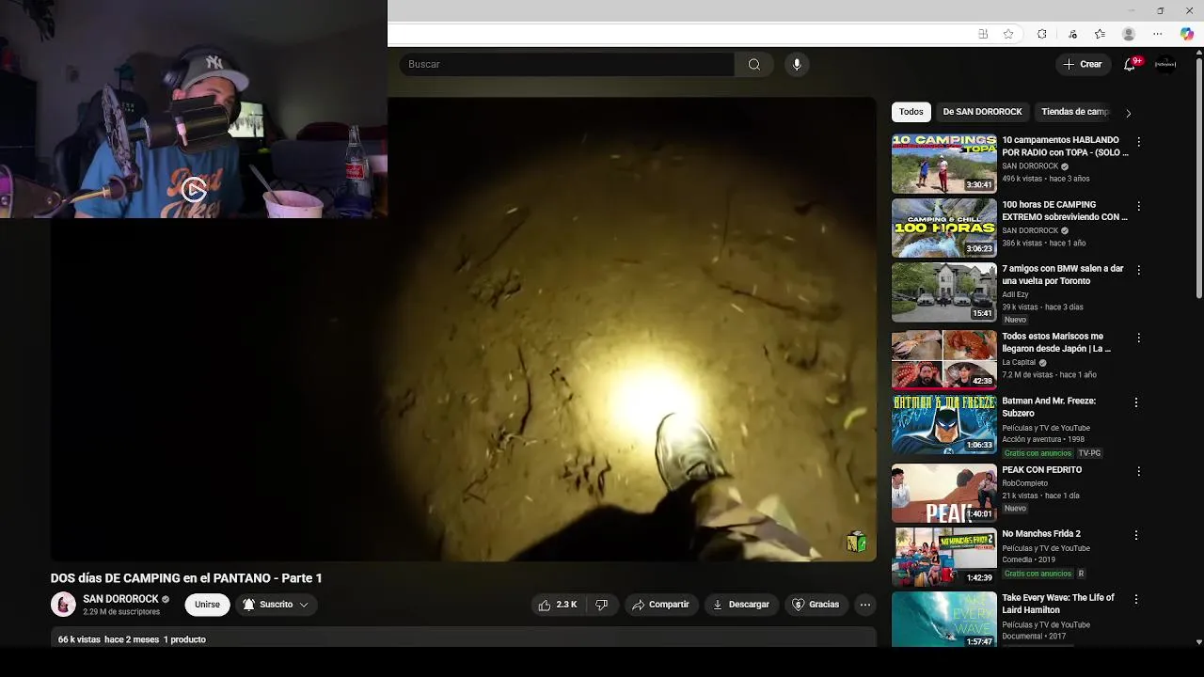
Task: Open 10 campamentos HABLANDO POR RADIO thumbnail
Action: [x=944, y=164]
